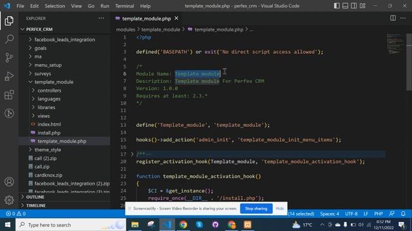
Task: Open the Manage gear settings icon
Action: tap(9, 200)
